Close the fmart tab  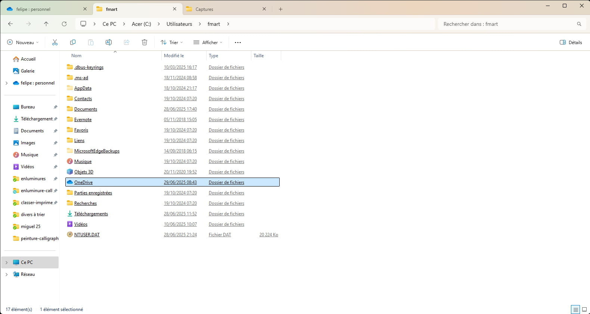[x=175, y=9]
